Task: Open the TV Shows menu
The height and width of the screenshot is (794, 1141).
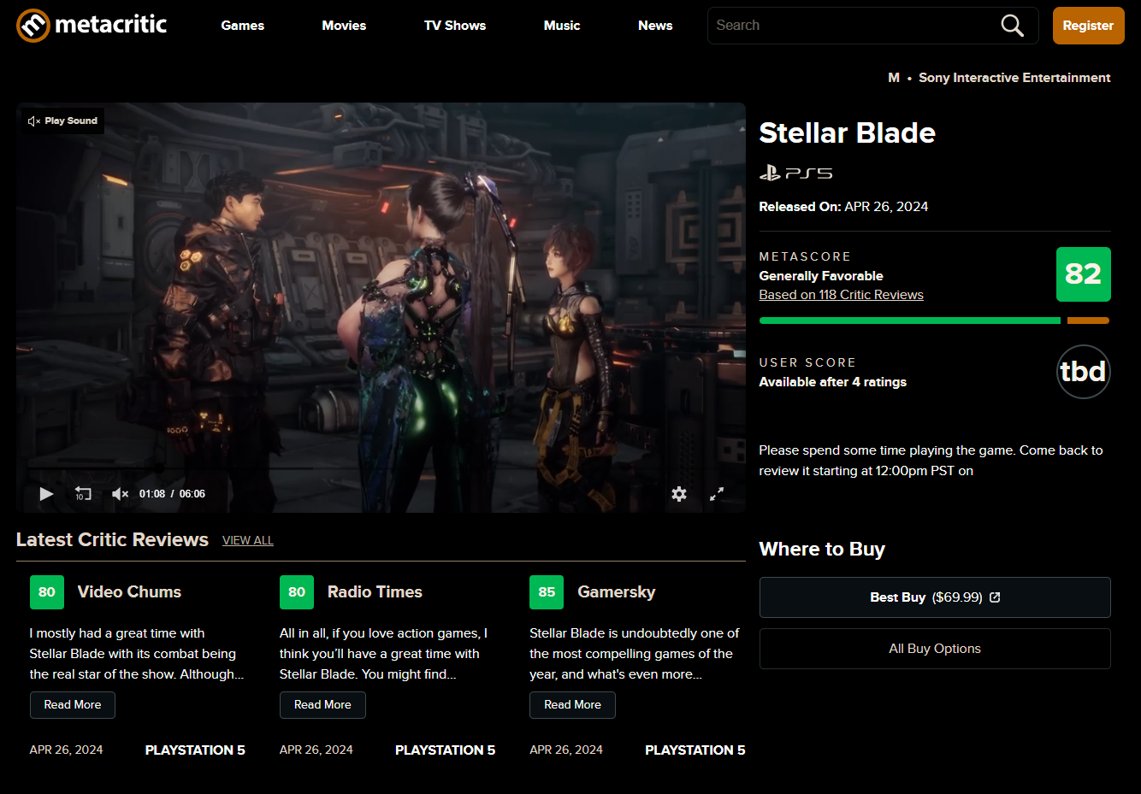Action: coord(454,26)
